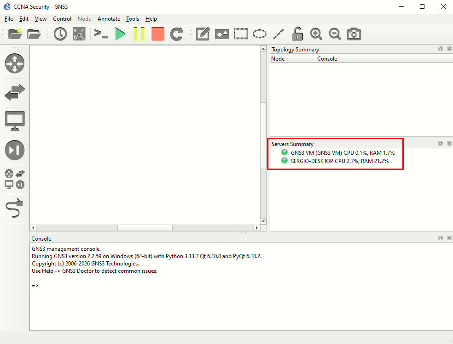The image size is (453, 344).
Task: Close the Topology Summary panel
Action: click(449, 49)
